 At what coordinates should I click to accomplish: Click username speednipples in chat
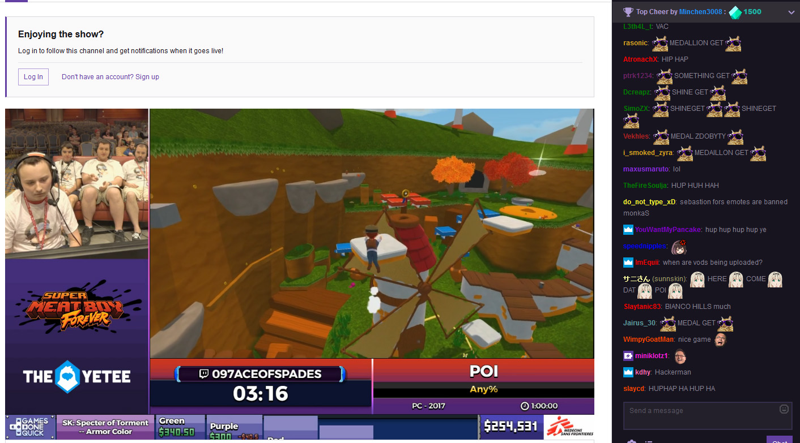pos(645,247)
